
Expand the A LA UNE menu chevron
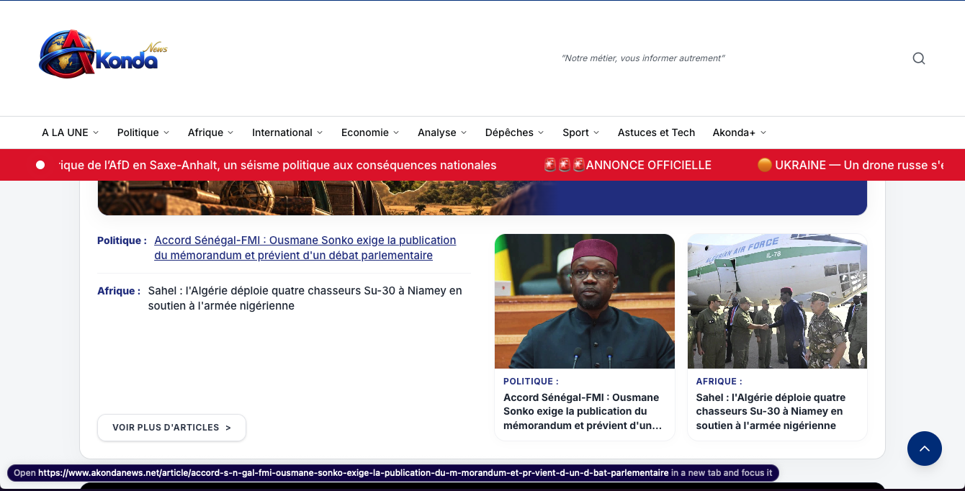pos(96,132)
